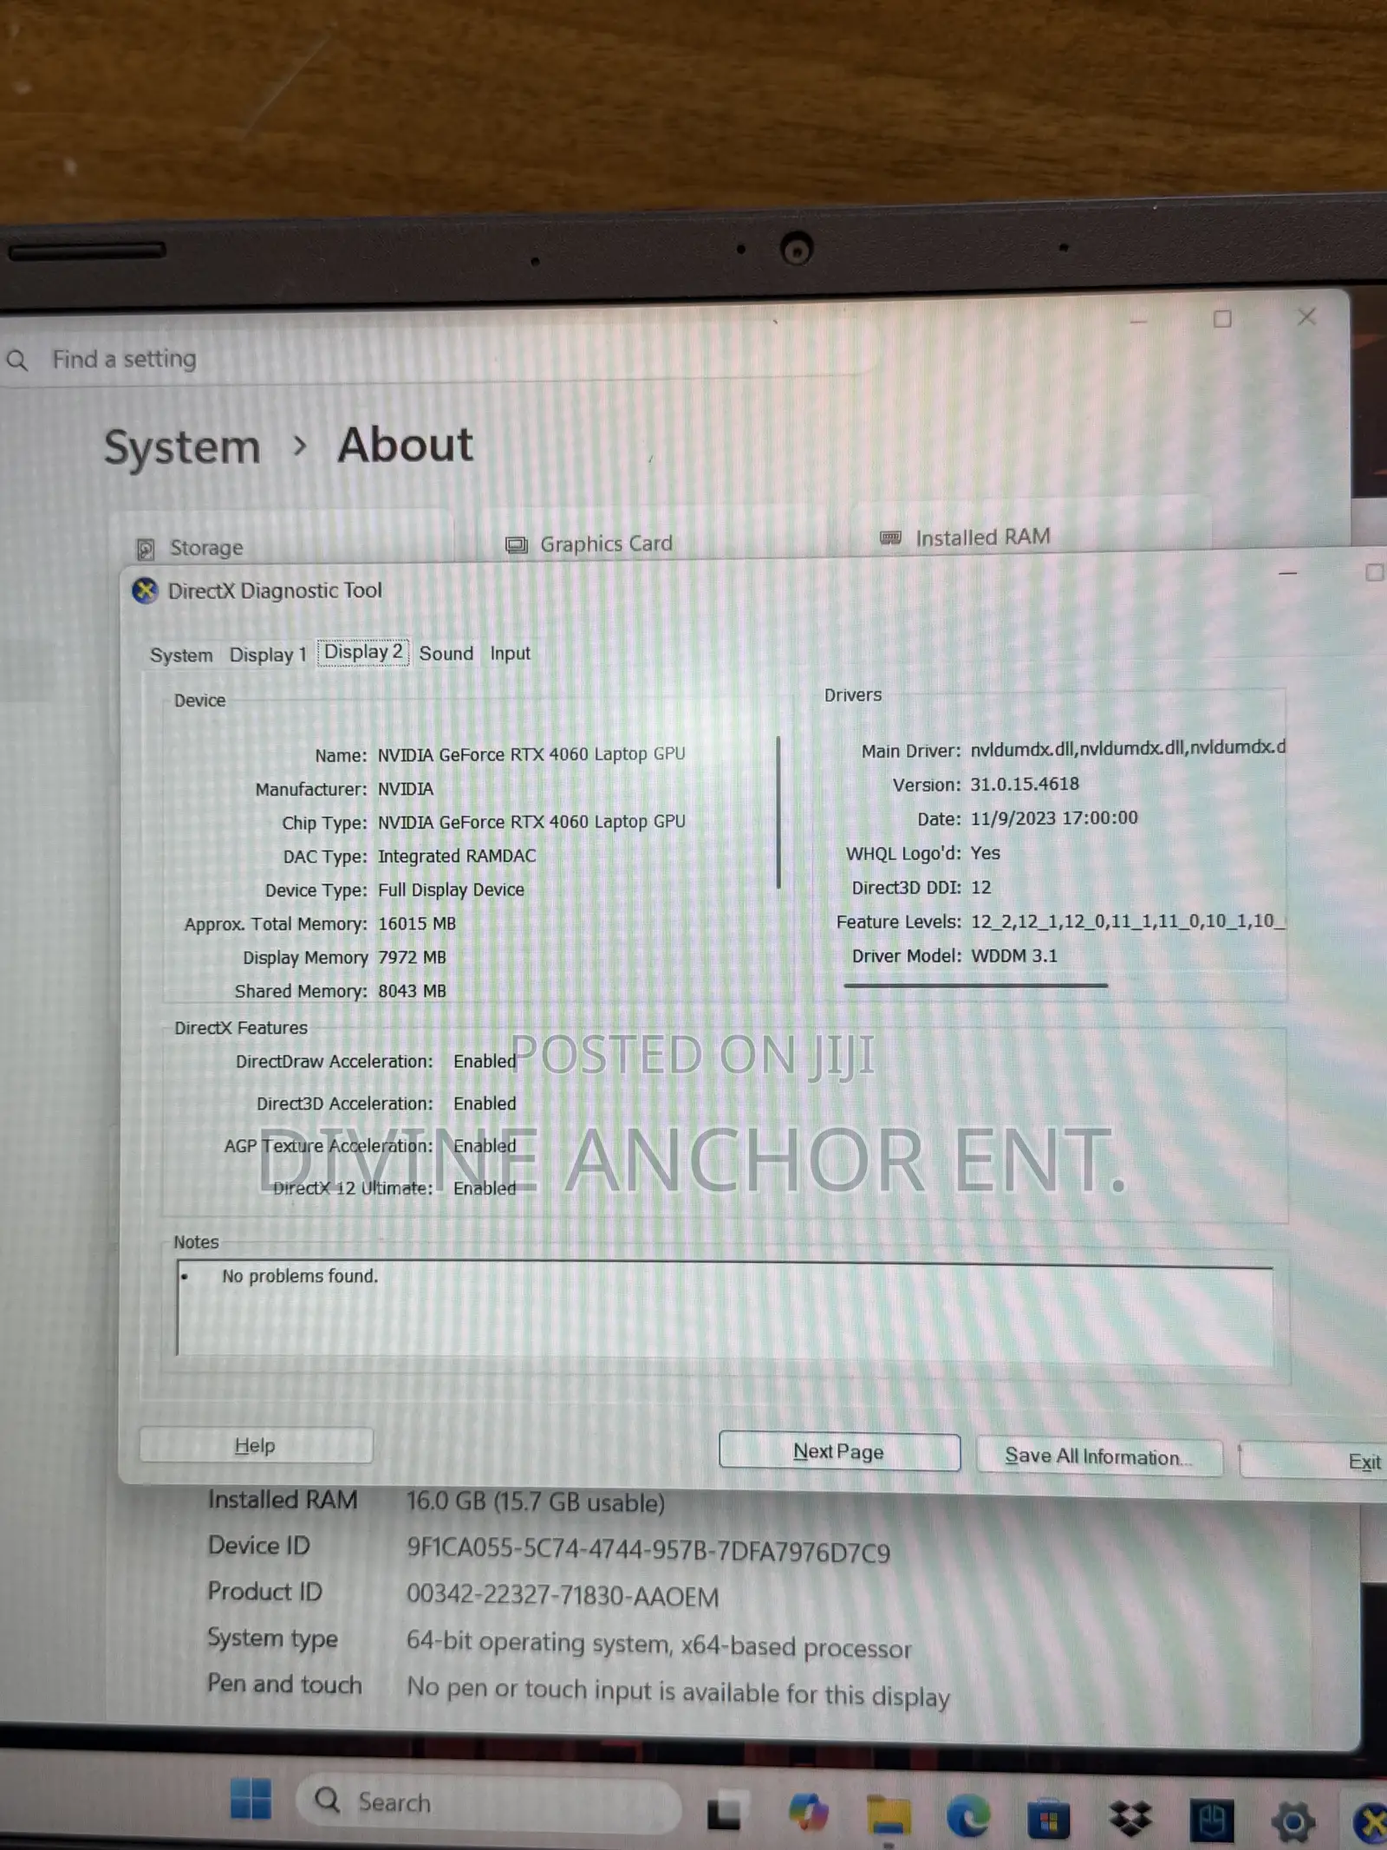Switch to the Sound tab

[446, 654]
